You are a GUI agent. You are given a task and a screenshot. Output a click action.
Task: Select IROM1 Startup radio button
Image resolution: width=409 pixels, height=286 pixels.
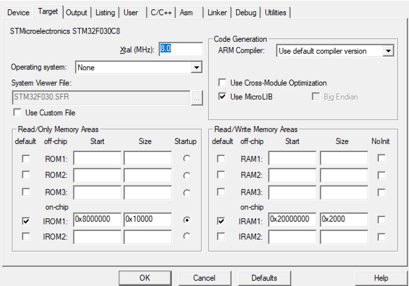[187, 220]
